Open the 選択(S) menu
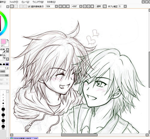 tap(3, 2)
